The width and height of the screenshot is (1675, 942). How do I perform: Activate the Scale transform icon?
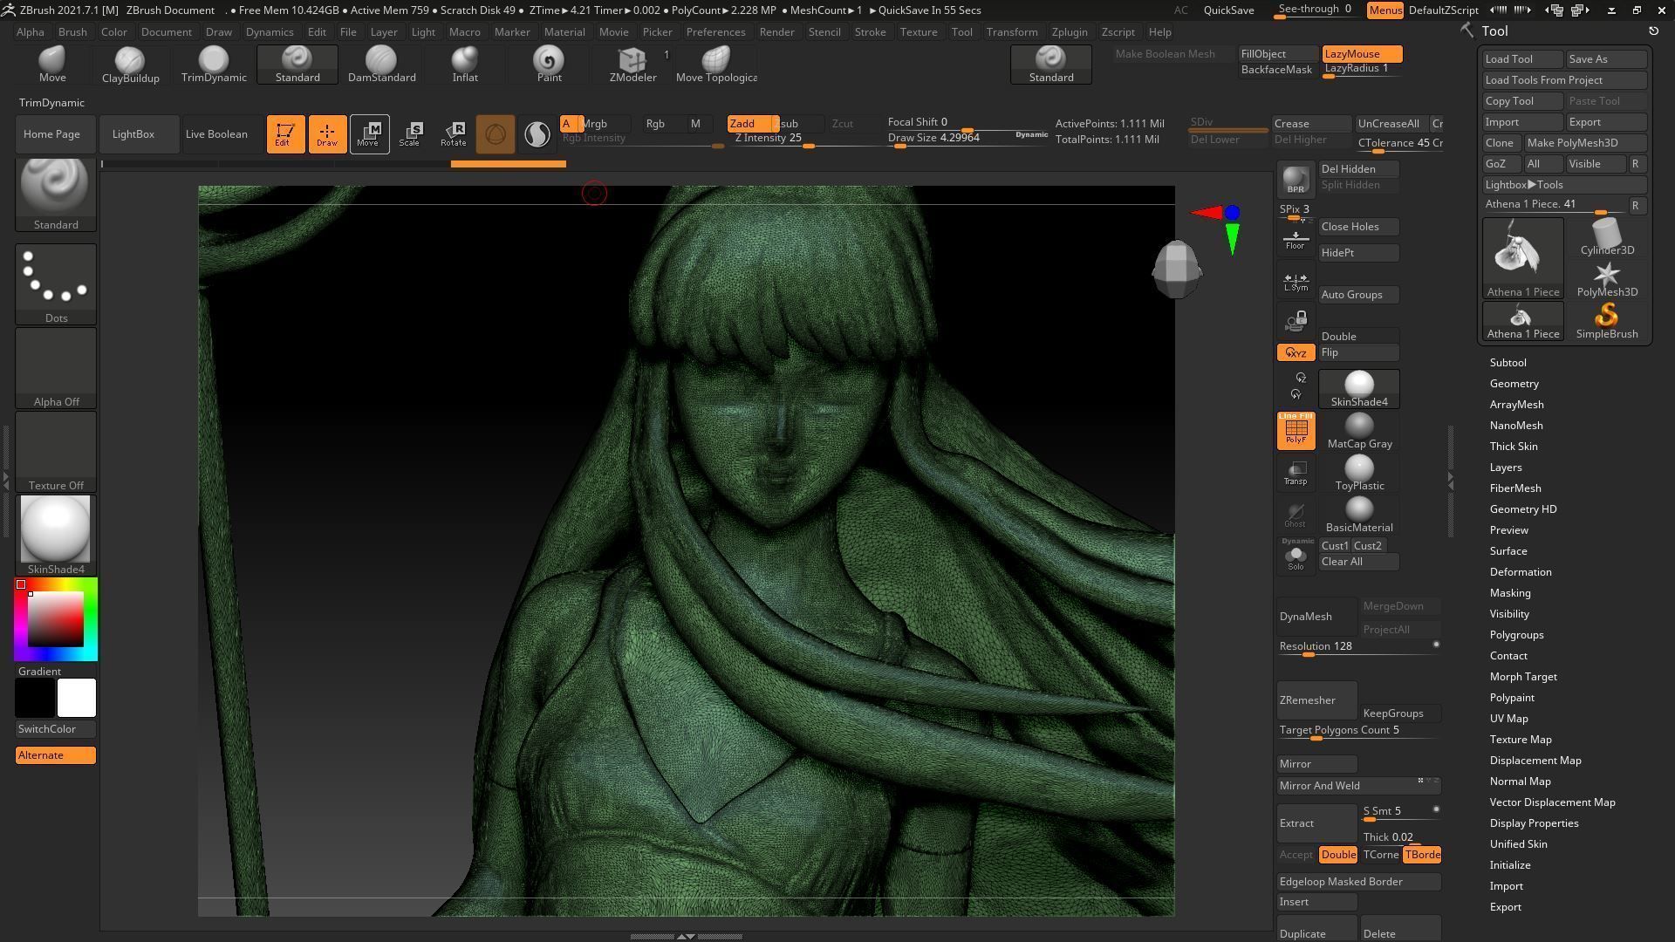coord(411,134)
